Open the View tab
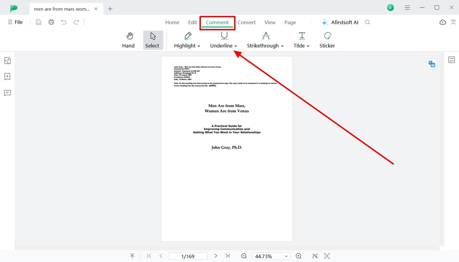The height and width of the screenshot is (262, 459). 270,22
